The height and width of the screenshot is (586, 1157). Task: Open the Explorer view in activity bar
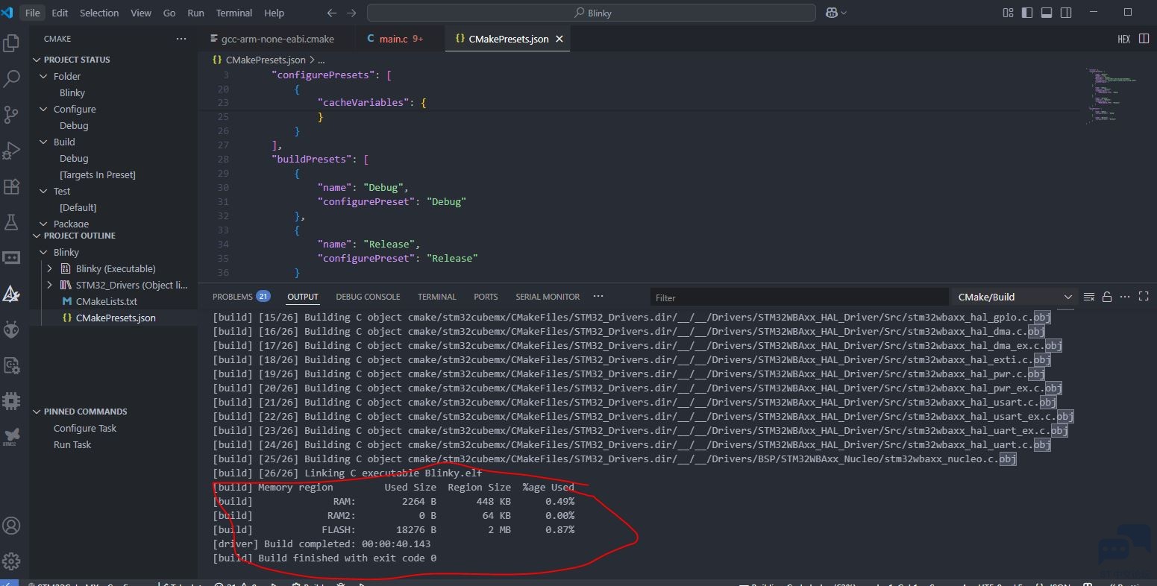pyautogui.click(x=11, y=43)
